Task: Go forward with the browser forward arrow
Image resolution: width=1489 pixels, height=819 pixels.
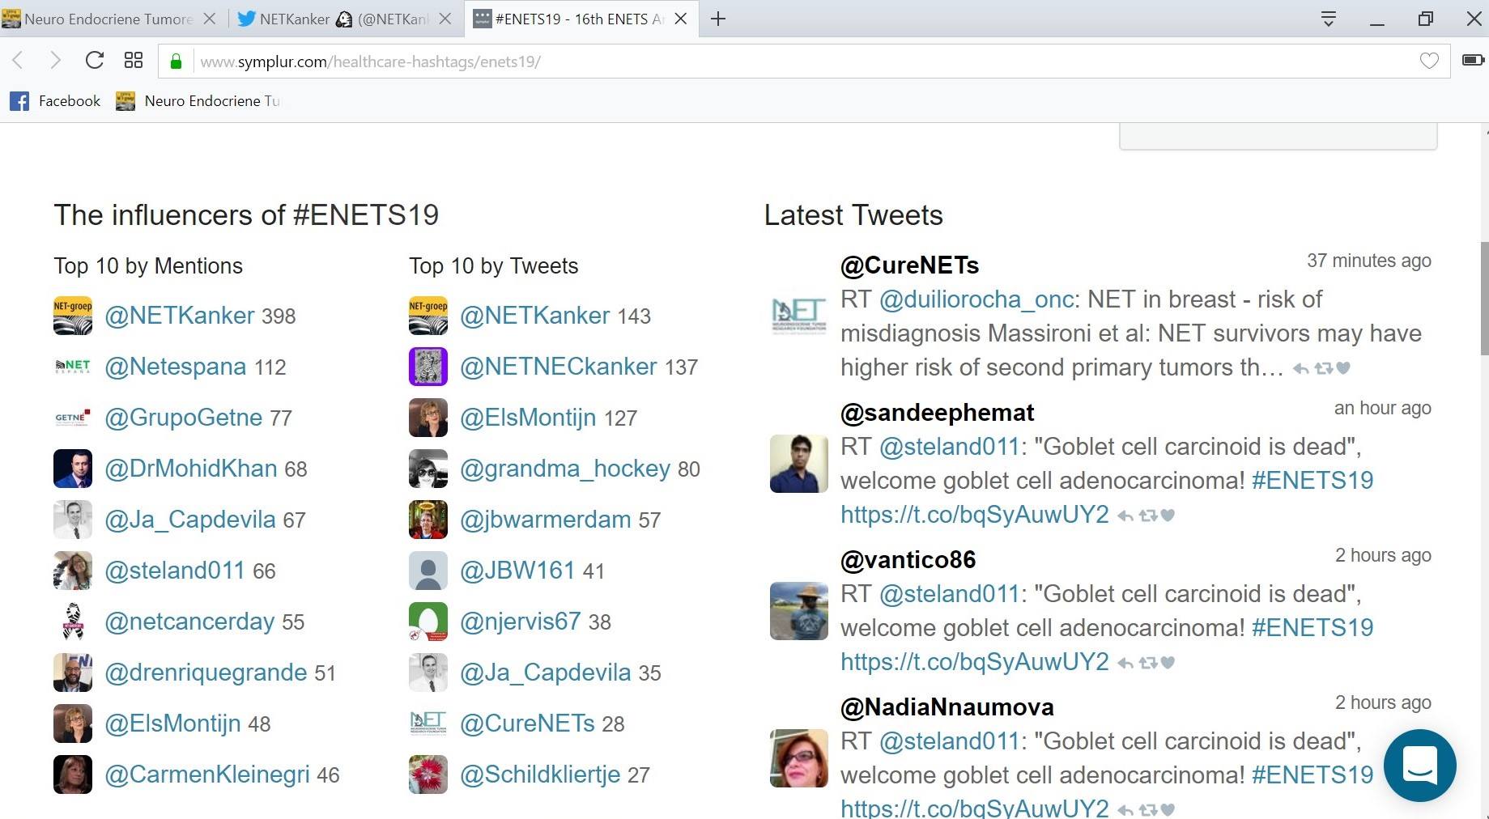Action: (54, 61)
